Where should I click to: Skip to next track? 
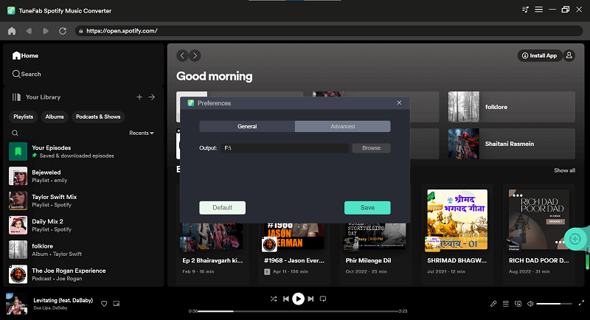point(310,299)
